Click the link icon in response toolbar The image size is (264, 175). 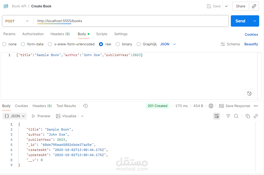click(x=255, y=116)
